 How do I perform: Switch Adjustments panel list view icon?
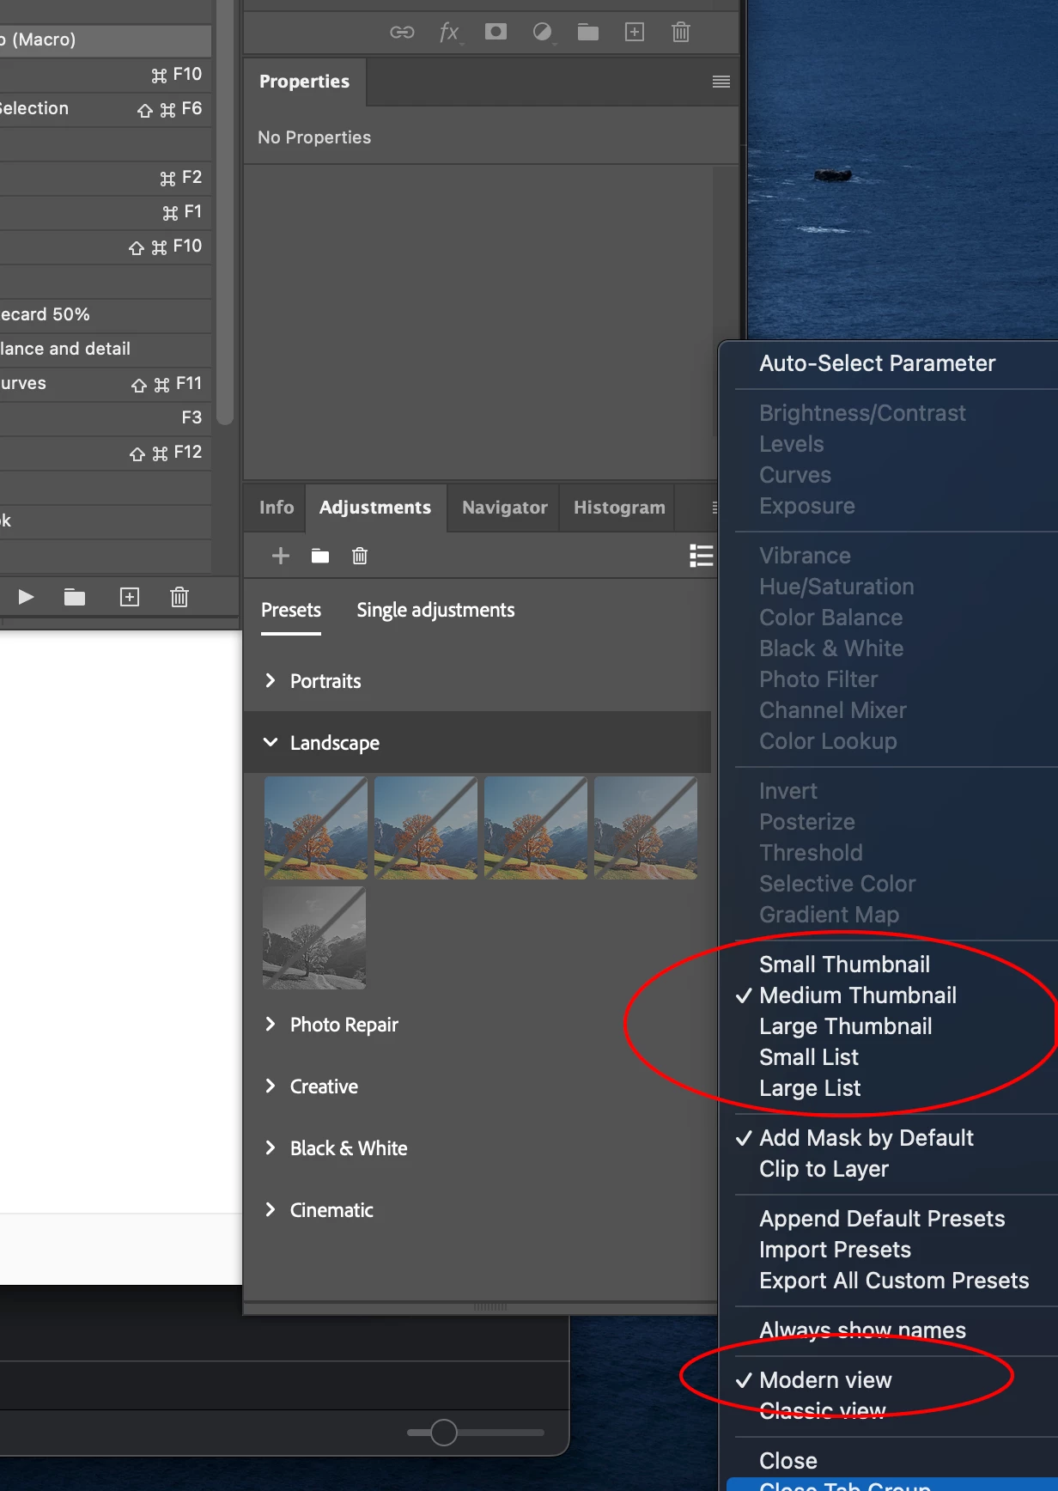point(701,556)
